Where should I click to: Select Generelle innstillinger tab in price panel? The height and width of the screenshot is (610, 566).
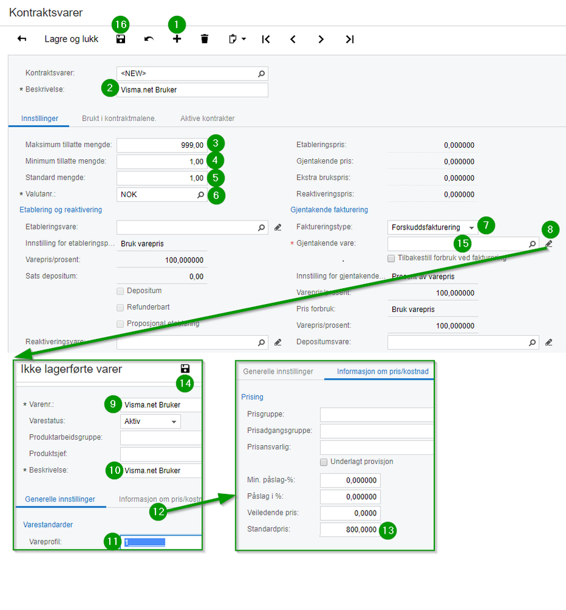(x=278, y=371)
